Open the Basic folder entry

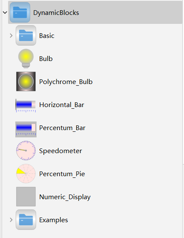tap(47, 36)
